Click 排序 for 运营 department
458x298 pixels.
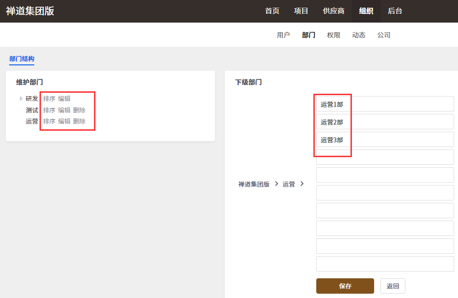pos(49,121)
